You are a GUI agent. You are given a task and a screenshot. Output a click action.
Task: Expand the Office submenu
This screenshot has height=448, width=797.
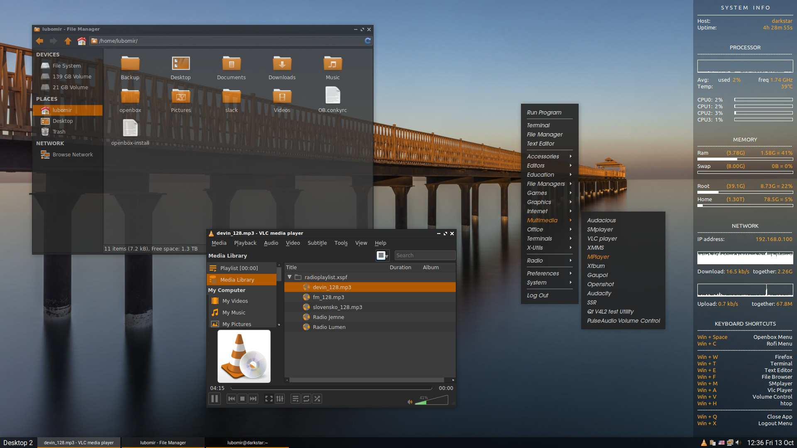pyautogui.click(x=549, y=229)
